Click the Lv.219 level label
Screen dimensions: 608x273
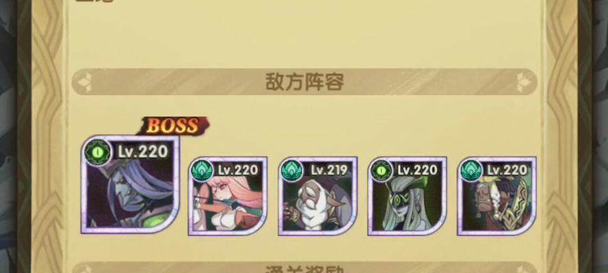329,170
